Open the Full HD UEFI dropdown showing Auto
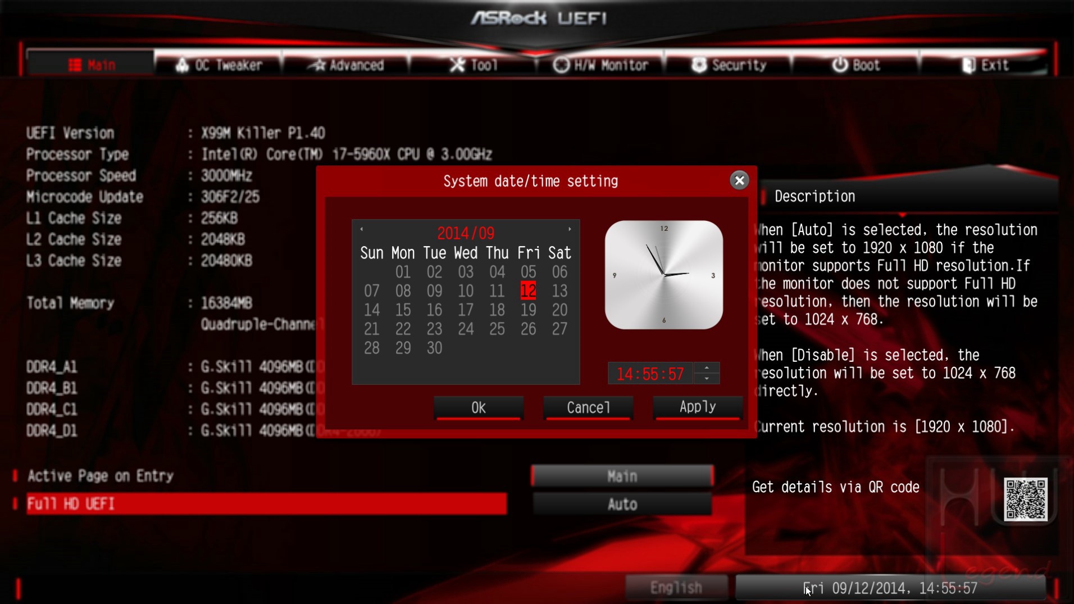 pyautogui.click(x=622, y=504)
